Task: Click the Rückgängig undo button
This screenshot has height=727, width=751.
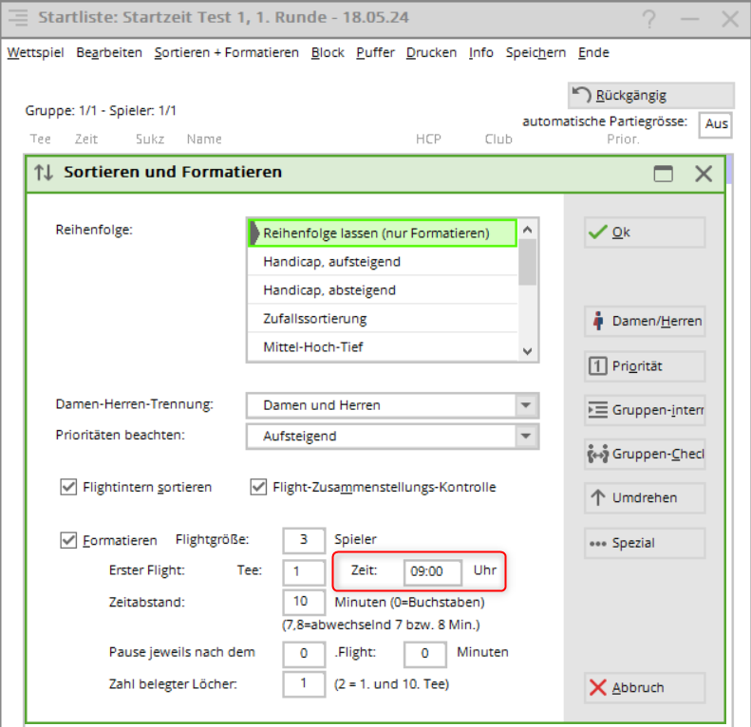Action: (650, 95)
